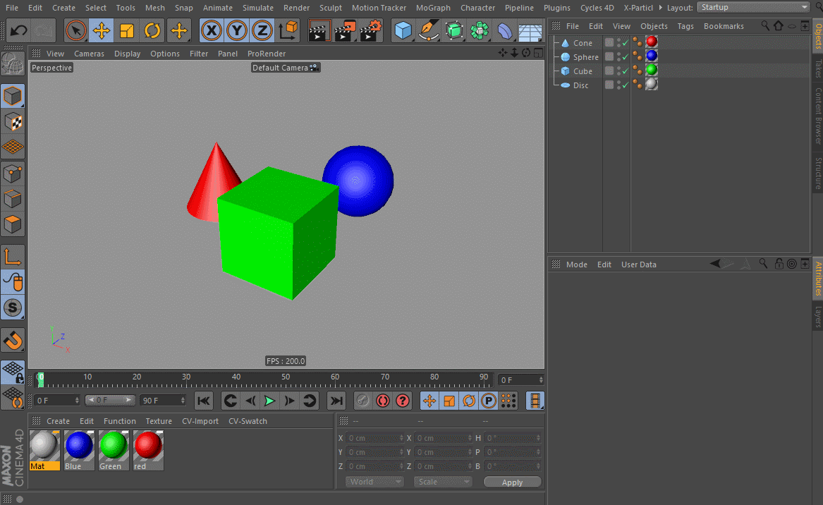The width and height of the screenshot is (823, 505).
Task: Open the Scale mode dropdown
Action: [x=442, y=482]
